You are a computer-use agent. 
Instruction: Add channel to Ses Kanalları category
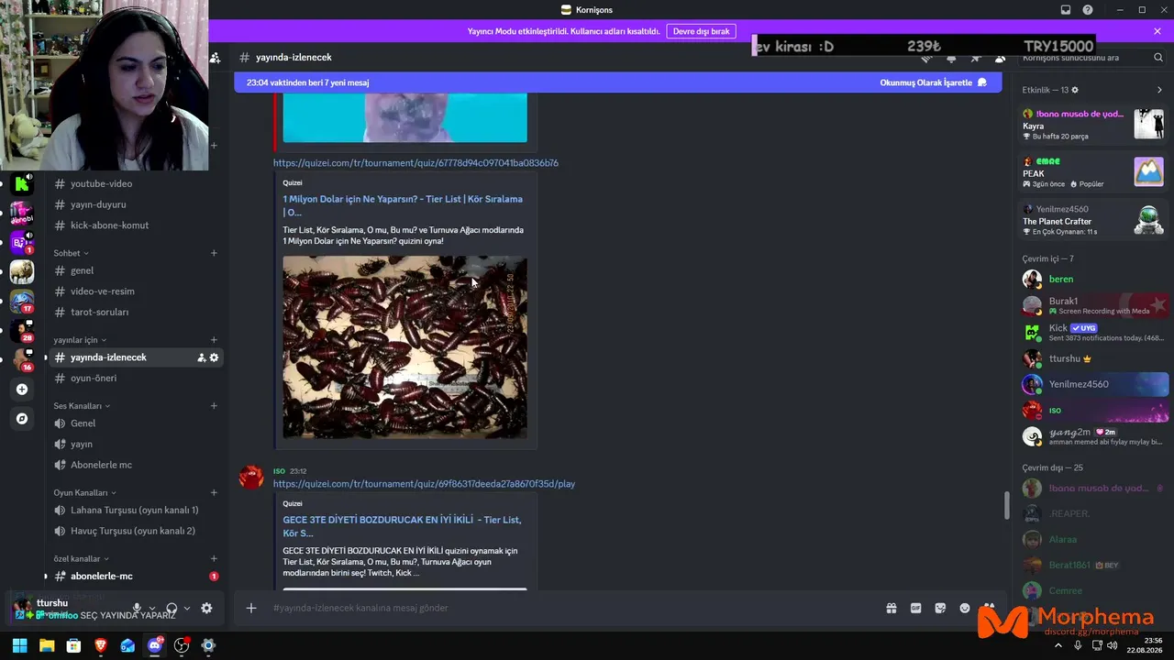point(214,406)
